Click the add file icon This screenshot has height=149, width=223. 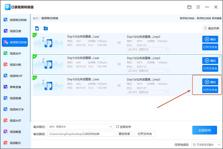[x=37, y=29]
